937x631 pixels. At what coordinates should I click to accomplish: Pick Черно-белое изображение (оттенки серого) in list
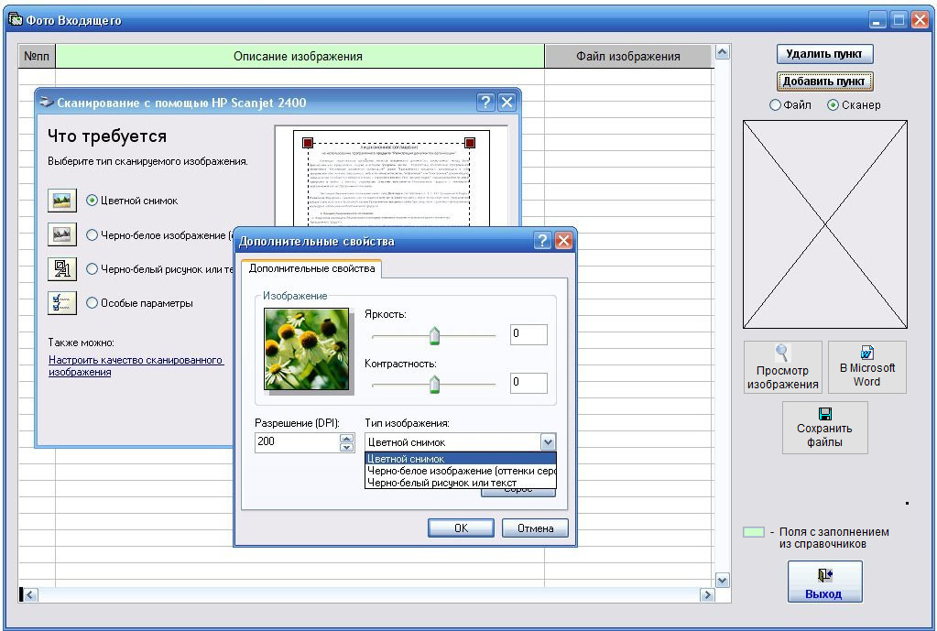(460, 471)
